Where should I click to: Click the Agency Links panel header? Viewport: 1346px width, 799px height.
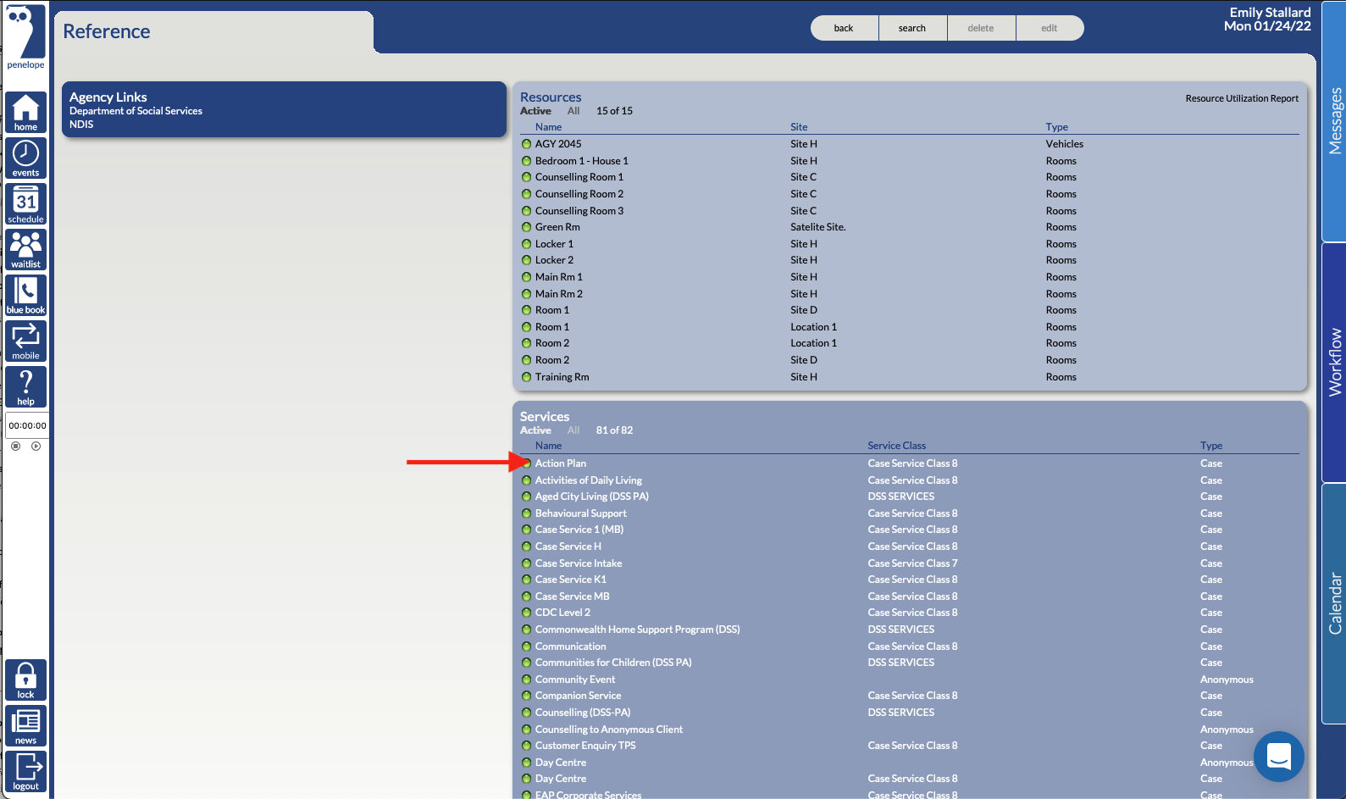(108, 97)
